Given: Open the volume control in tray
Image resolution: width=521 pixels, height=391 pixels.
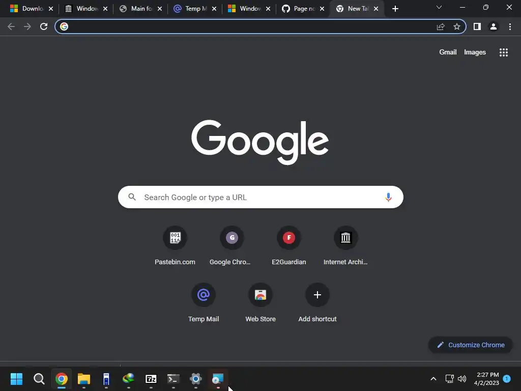Looking at the screenshot, I should [462, 379].
